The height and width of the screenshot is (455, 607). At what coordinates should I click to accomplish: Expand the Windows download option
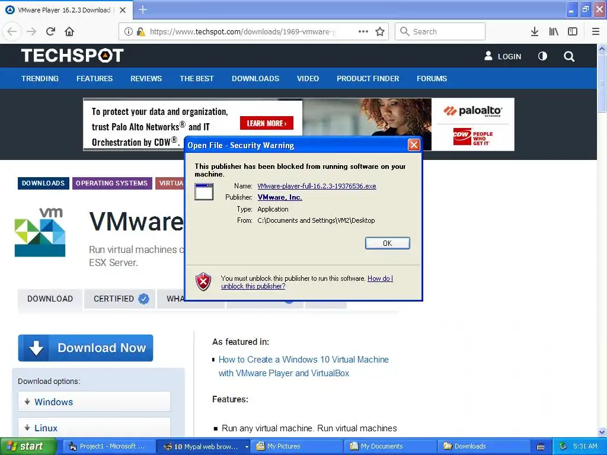tap(94, 402)
